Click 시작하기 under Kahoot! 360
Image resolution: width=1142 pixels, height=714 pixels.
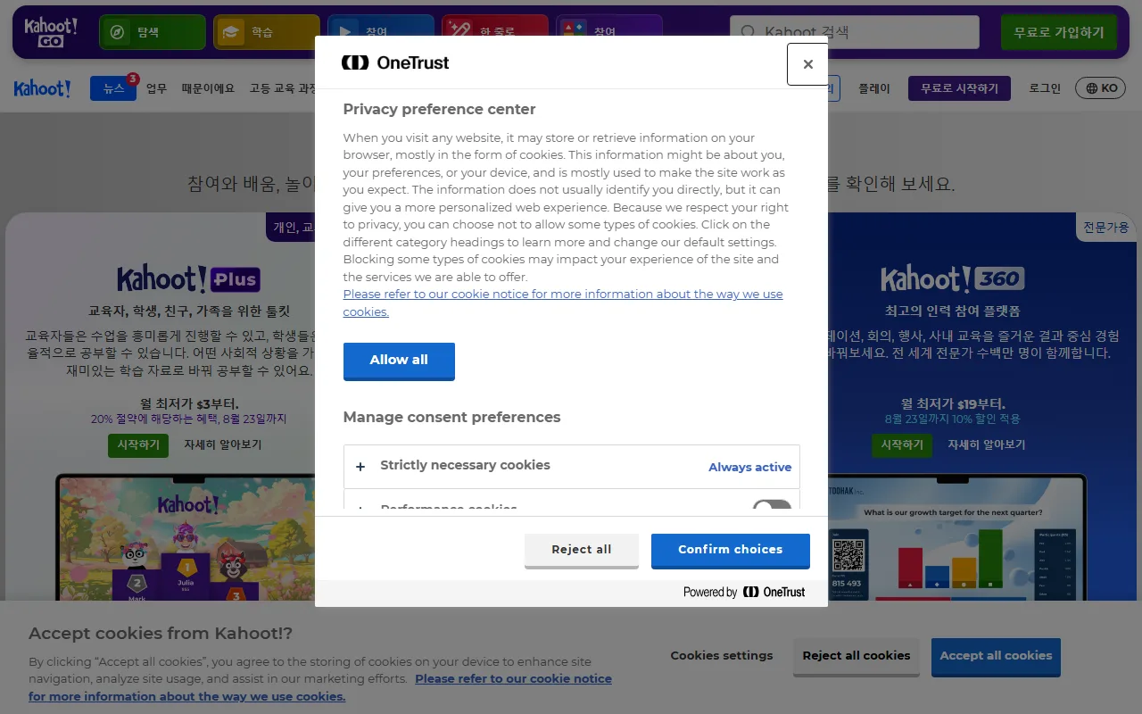[902, 444]
